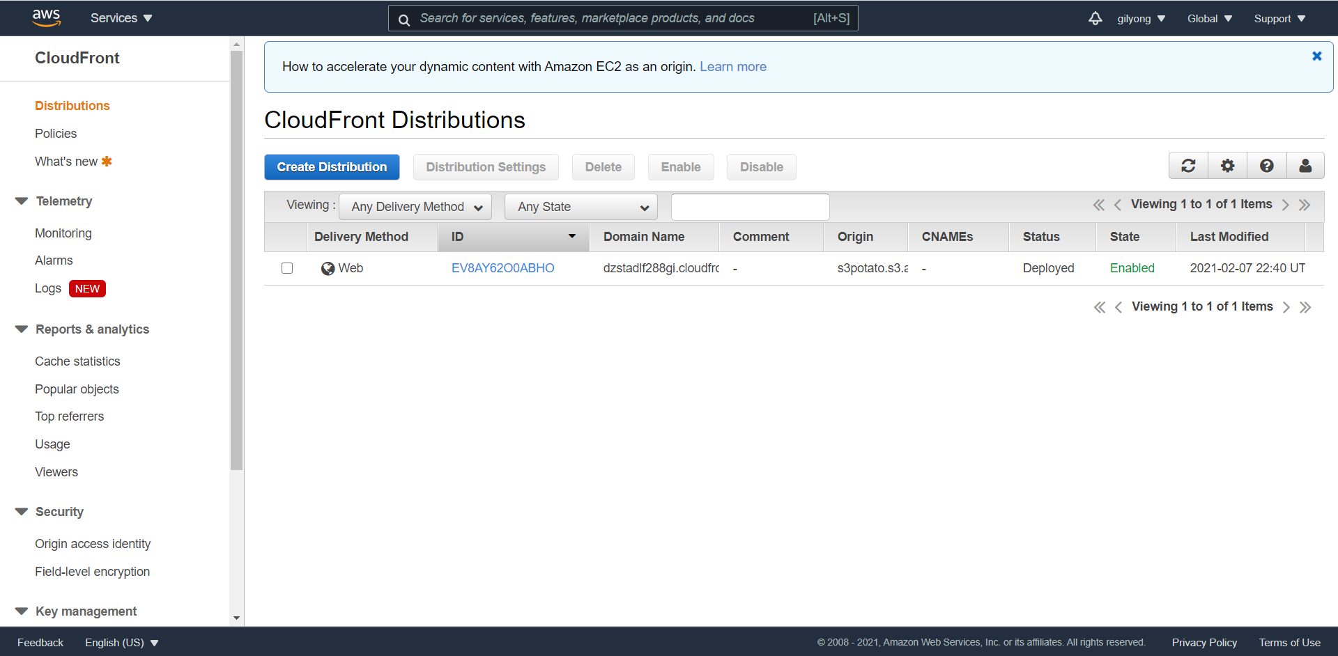The width and height of the screenshot is (1338, 656).
Task: Go to previous page in top pager
Action: point(1118,205)
